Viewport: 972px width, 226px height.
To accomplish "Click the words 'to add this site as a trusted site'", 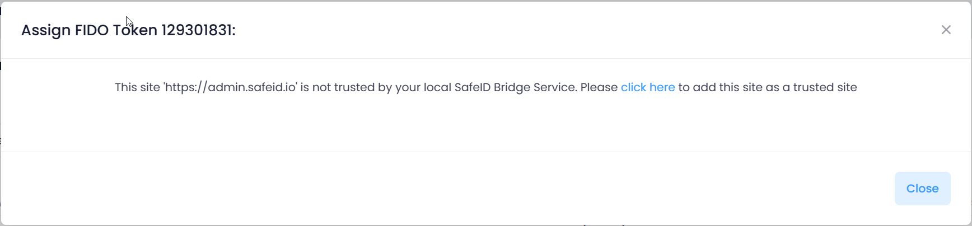I will [x=768, y=87].
